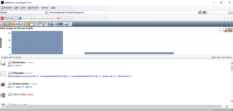Screen dimensions: 233x111
Task: Click the printer icon in toolbar
Action: (x=56, y=24)
